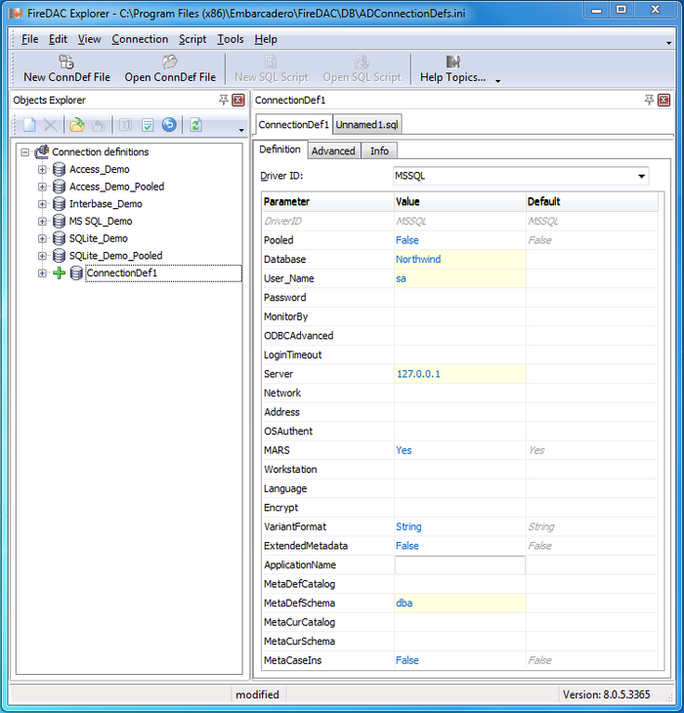Select the MS SQL_Demo connection label
Screen dimensions: 684x713
point(101,222)
